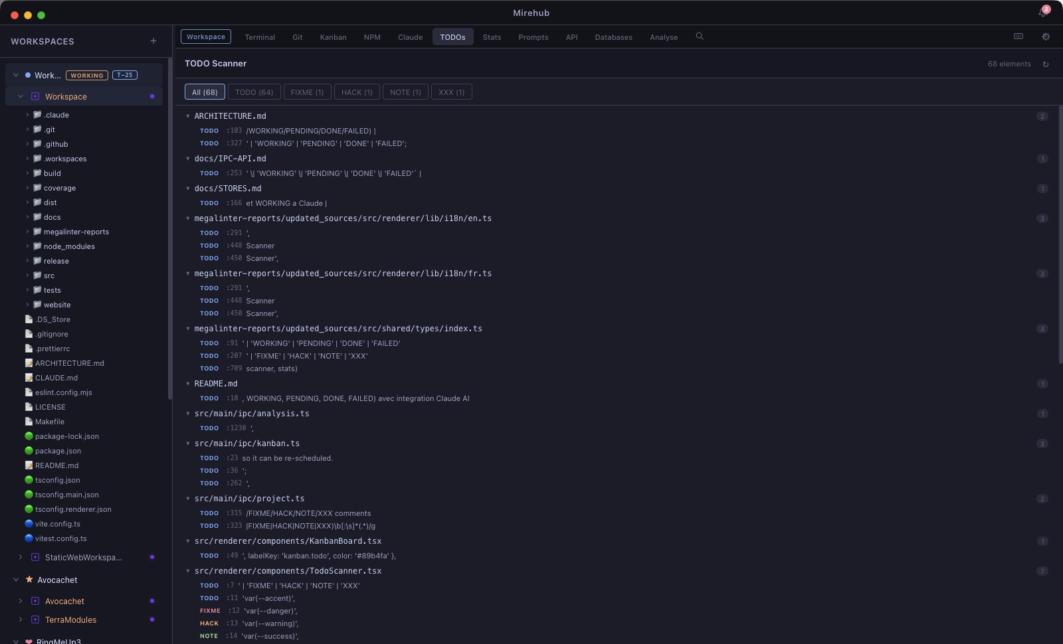The image size is (1063, 644).
Task: Click the results list vertical scrollbar
Action: (x=1060, y=232)
